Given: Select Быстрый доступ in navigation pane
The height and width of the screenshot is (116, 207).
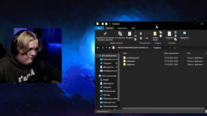Looking at the screenshot, I should pyautogui.click(x=108, y=56).
